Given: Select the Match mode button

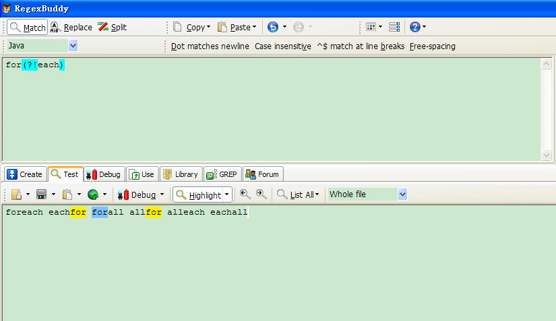Looking at the screenshot, I should click(28, 27).
